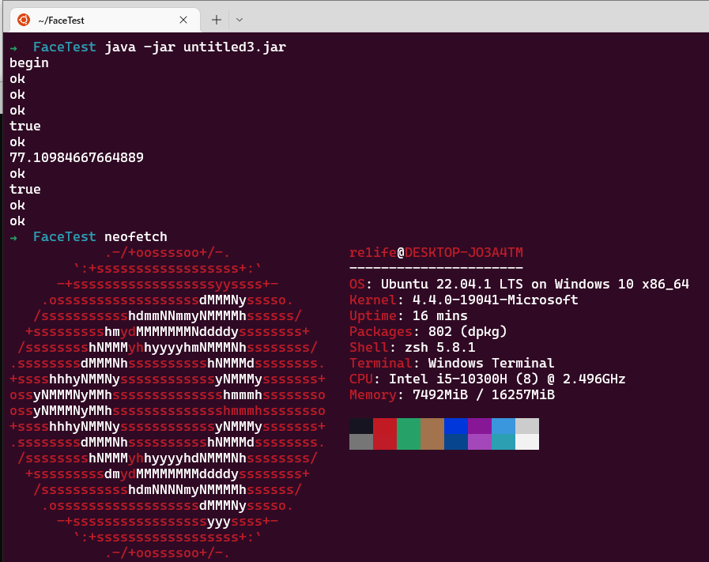Click the Ubuntu logo icon in the tab
Viewport: 709px width, 562px height.
tap(25, 20)
